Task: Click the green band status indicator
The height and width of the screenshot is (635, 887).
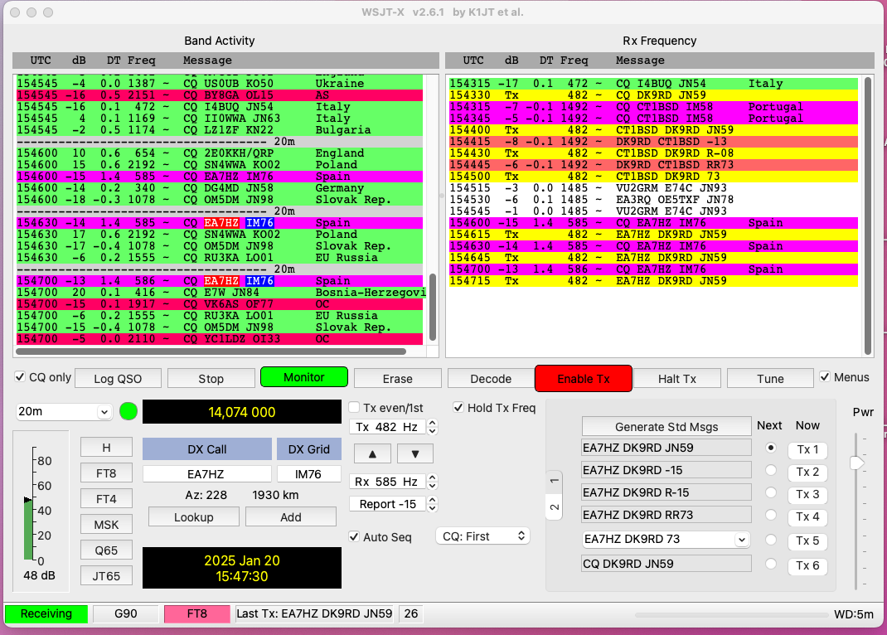Action: [128, 411]
